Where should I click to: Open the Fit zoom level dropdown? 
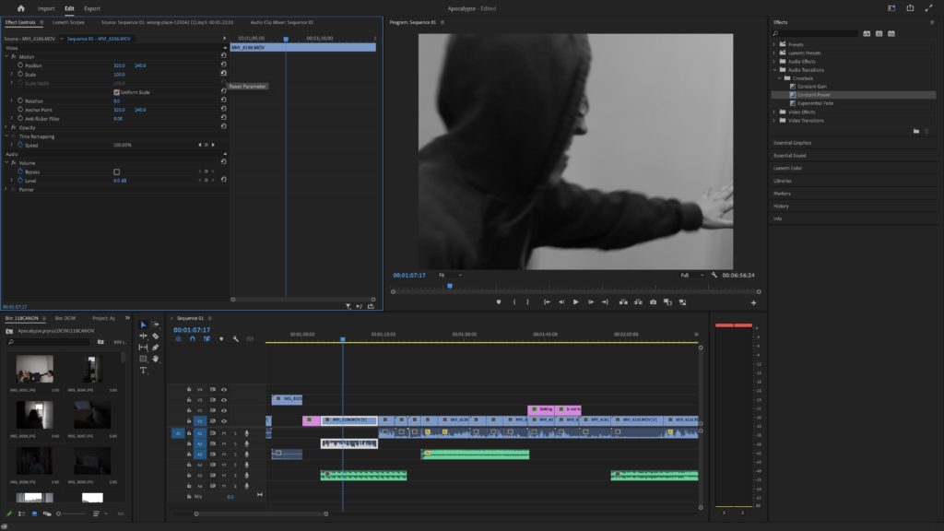(450, 275)
